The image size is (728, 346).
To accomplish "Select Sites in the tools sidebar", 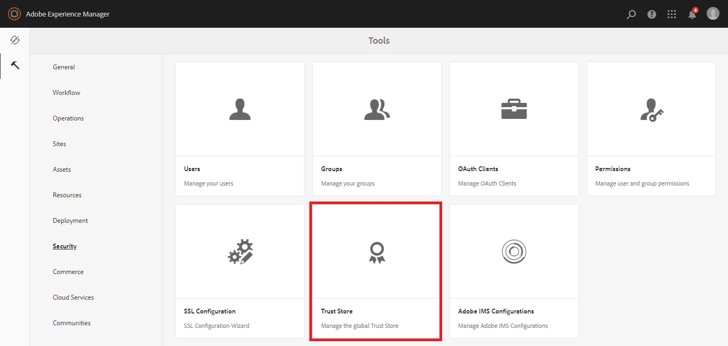I will click(x=60, y=144).
